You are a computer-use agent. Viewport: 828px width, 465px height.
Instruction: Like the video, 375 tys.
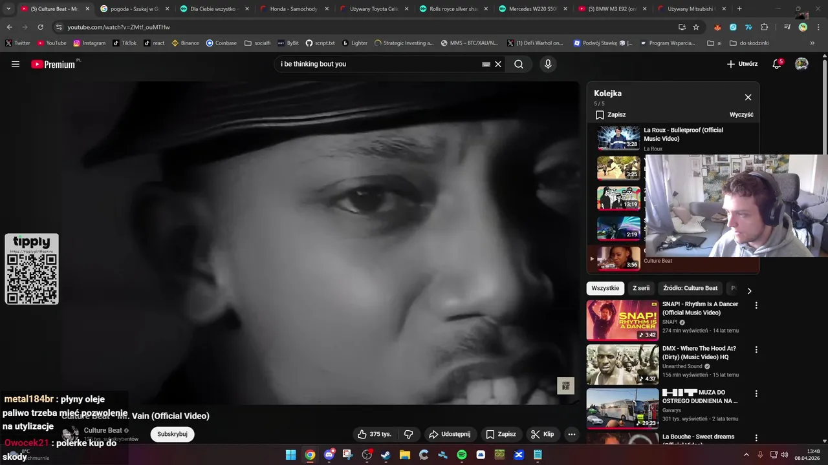[x=375, y=434]
